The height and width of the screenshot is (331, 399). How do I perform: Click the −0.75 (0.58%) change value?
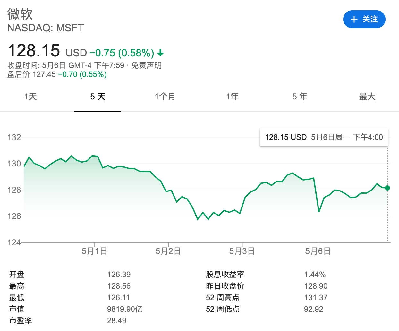pyautogui.click(x=122, y=53)
